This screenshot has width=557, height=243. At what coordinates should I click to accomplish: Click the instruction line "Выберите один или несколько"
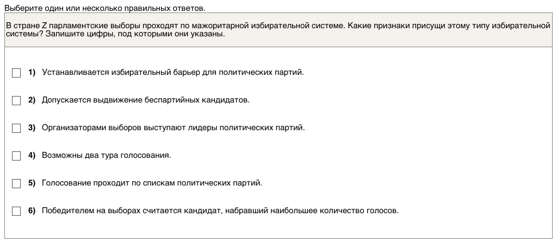point(104,8)
